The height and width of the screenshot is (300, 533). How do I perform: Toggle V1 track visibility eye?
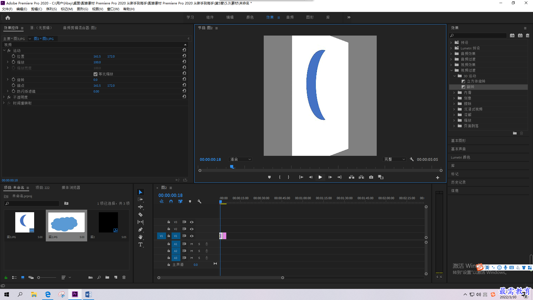[x=192, y=236]
